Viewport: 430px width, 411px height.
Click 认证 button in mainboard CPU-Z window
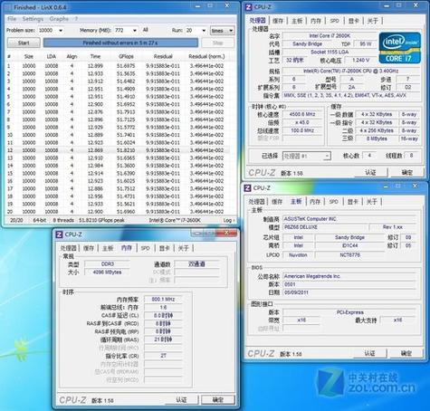click(369, 353)
